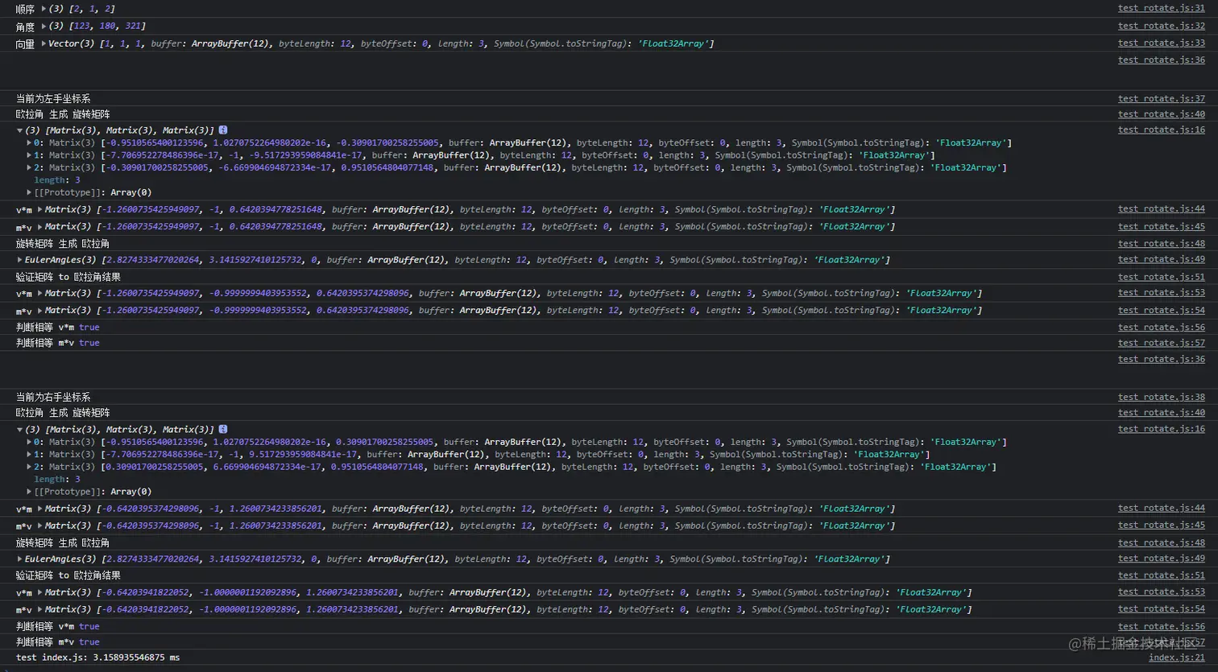1218x672 pixels.
Task: Expand v*m Matrix(3) [-1.2600735425949097, -1, 0.6420394778251648]
Action: point(39,209)
